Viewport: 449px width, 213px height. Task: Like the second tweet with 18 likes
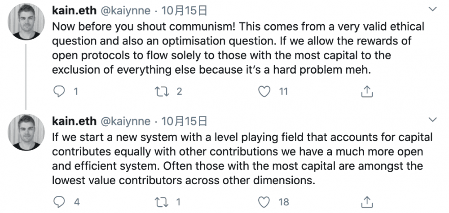pos(265,202)
